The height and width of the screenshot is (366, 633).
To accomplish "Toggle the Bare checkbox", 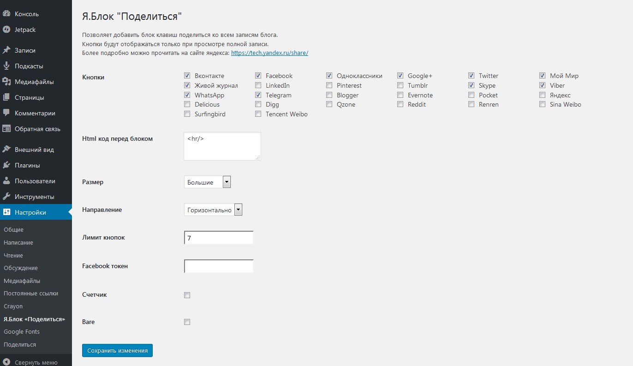I will coord(187,322).
